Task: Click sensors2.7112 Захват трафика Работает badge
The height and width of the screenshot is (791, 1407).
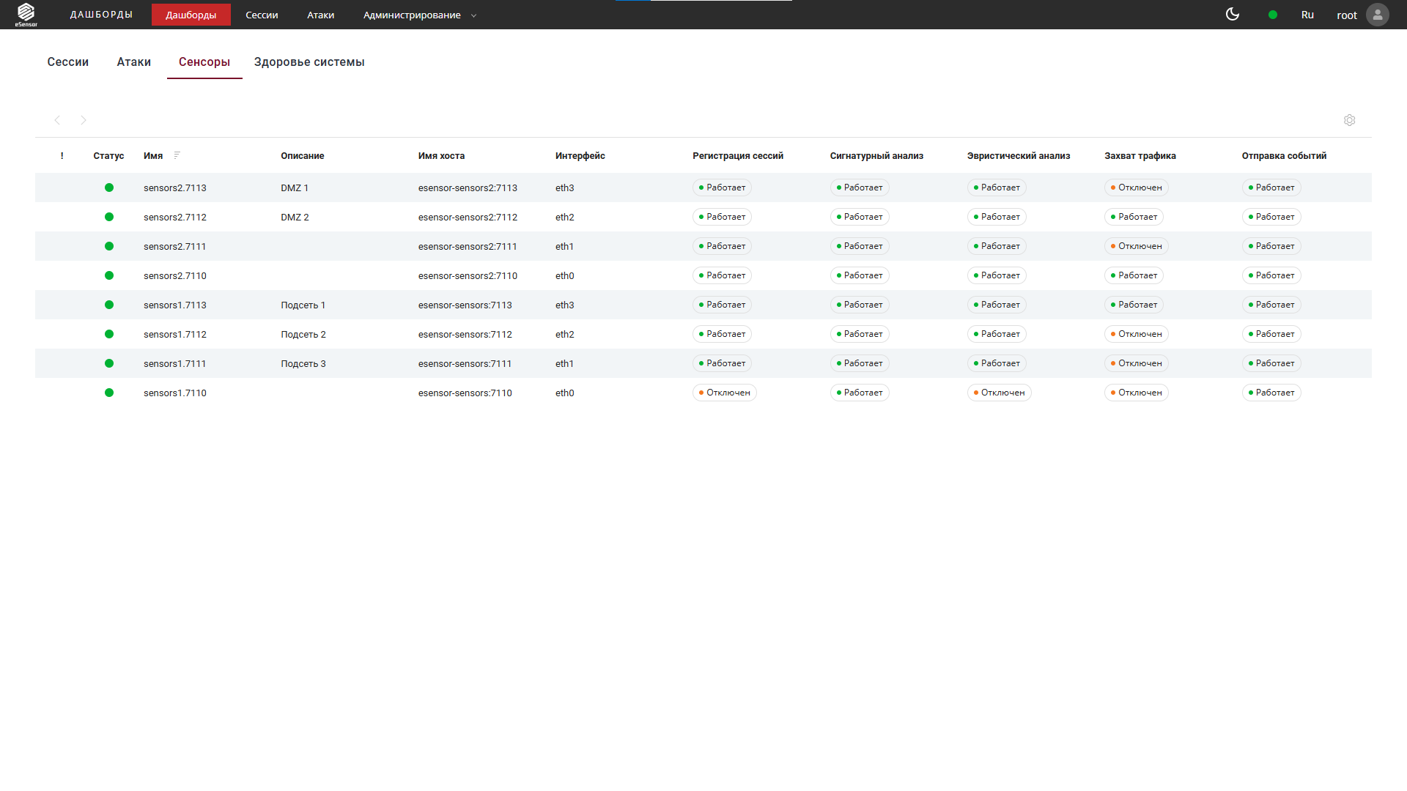Action: 1134,217
